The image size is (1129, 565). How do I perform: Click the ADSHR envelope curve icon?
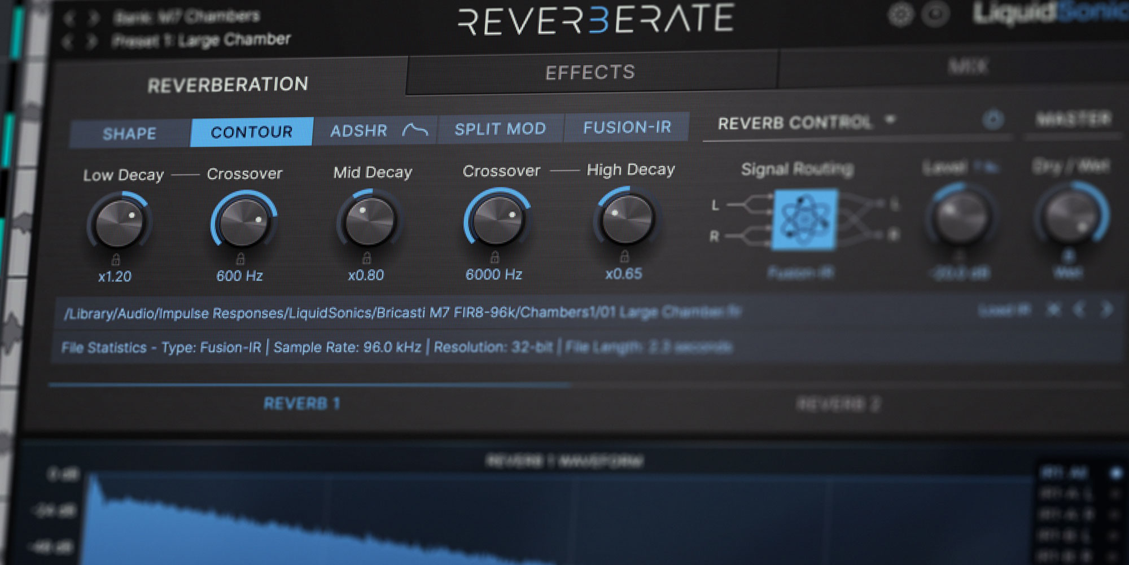click(415, 130)
